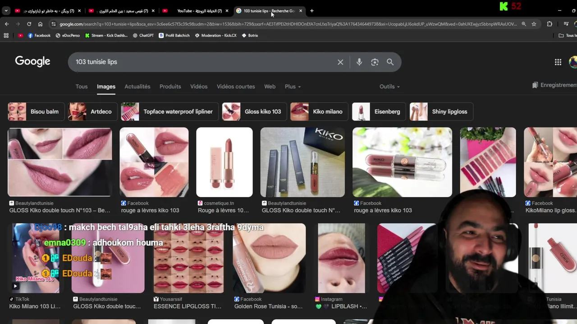Click the 'rouge a lèvres kiko 103' caption under second image
This screenshot has height=324, width=577.
(x=150, y=210)
